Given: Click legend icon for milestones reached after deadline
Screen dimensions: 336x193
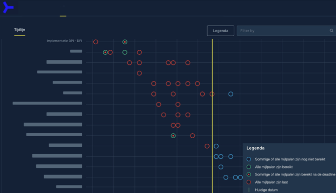Looking at the screenshot, I should click(249, 174).
